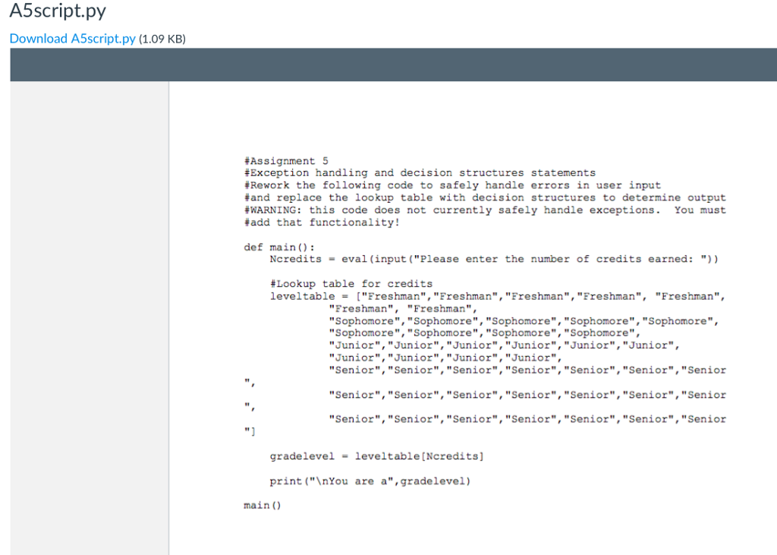Click the dark preview toolbar bar
The height and width of the screenshot is (555, 777).
388,65
